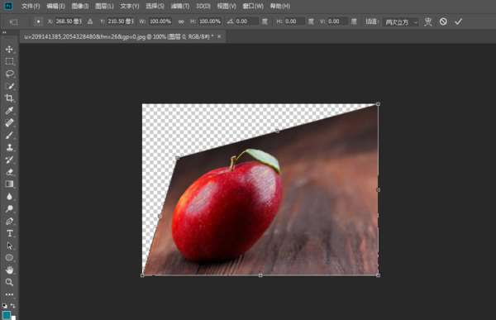Viewport: 496px width, 320px height.
Task: Open the 文件(F) menu
Action: point(31,6)
